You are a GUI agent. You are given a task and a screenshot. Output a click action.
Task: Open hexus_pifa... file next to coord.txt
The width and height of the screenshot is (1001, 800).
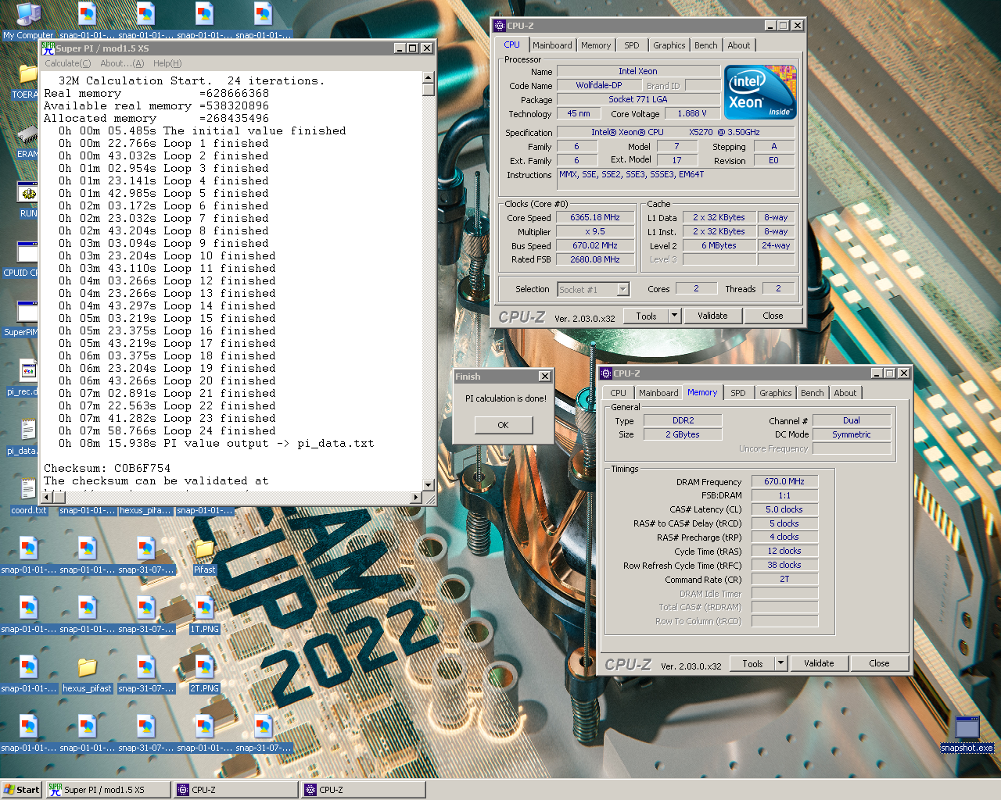pyautogui.click(x=145, y=510)
